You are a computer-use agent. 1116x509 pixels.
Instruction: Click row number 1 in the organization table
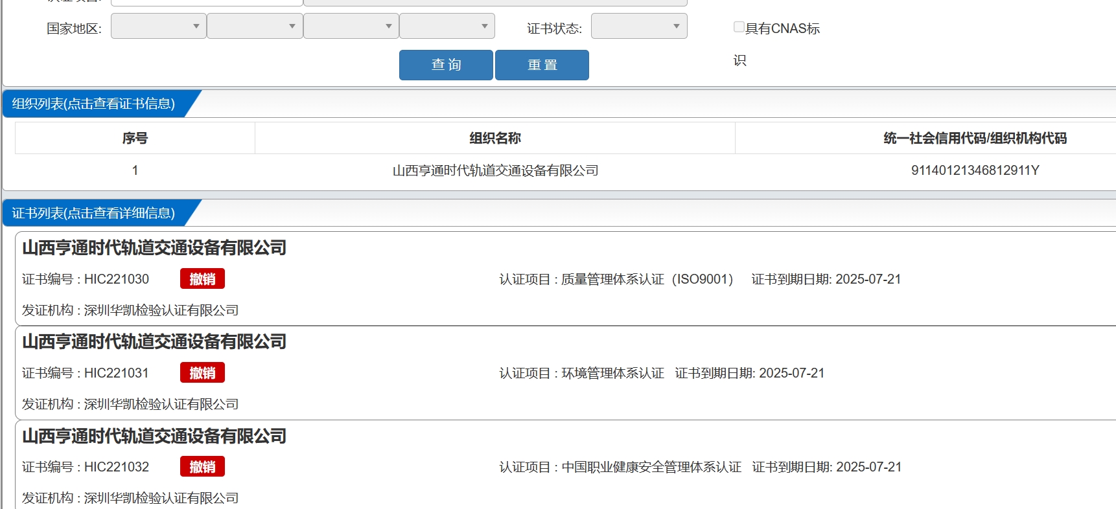[135, 170]
